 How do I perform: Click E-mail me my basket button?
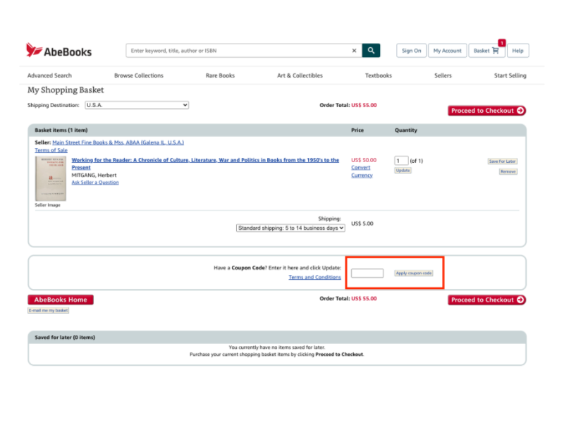pos(48,310)
